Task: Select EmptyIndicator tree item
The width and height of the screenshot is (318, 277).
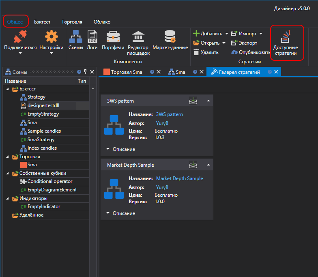Action: coord(44,206)
